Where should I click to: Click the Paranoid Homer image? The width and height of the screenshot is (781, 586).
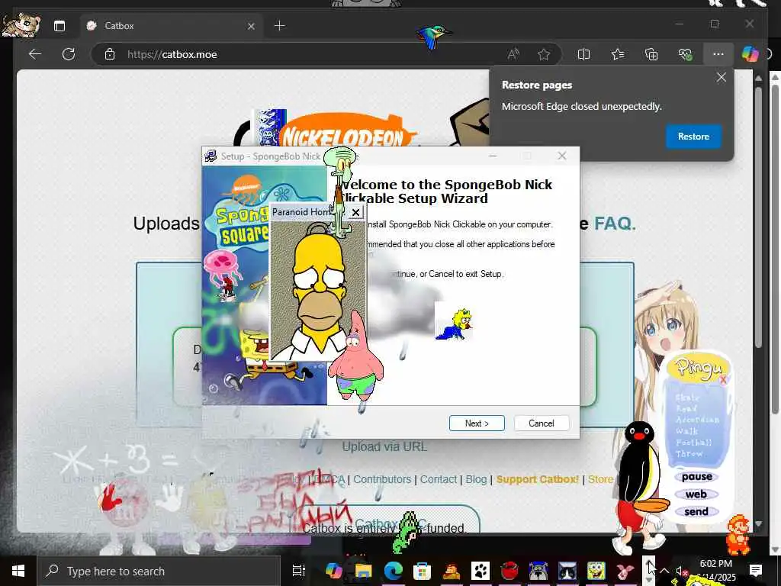[318, 291]
